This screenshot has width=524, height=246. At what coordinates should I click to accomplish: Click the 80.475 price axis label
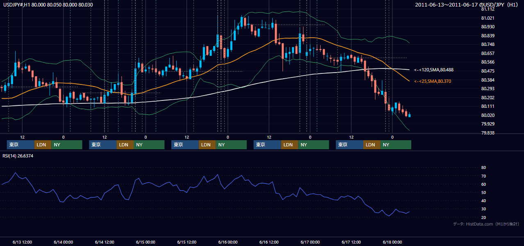[487, 71]
